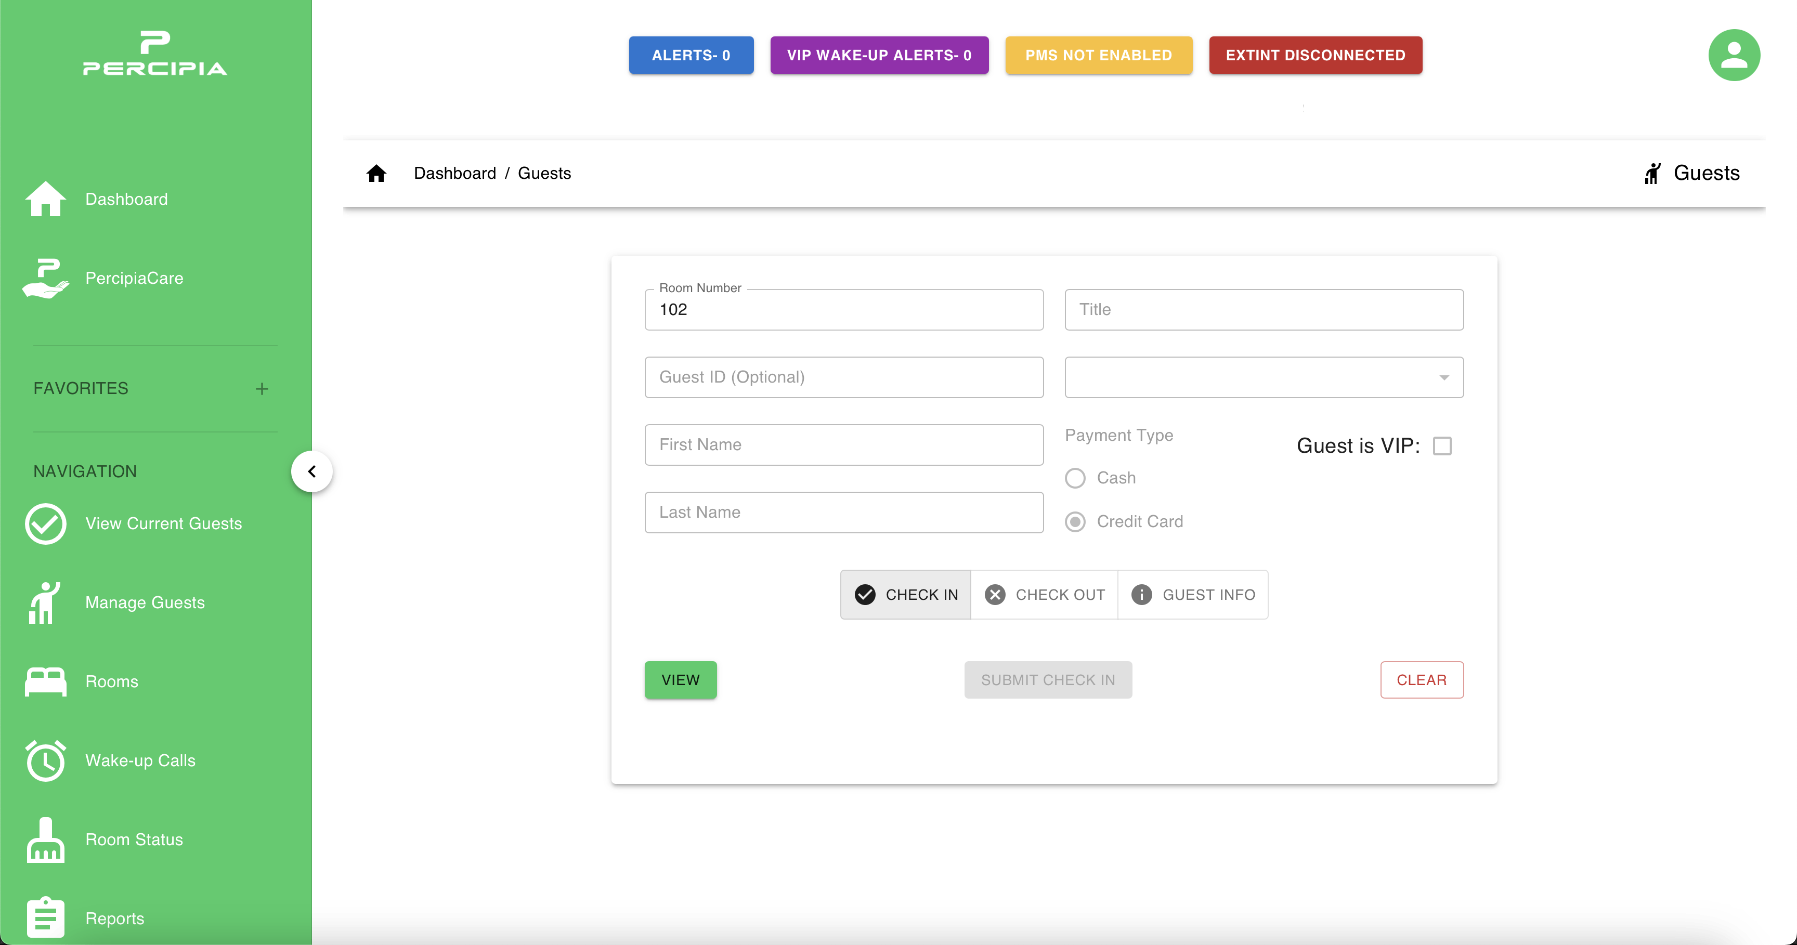Screen dimensions: 1797x945
Task: Click the PercipiaCare hand icon
Action: [45, 278]
